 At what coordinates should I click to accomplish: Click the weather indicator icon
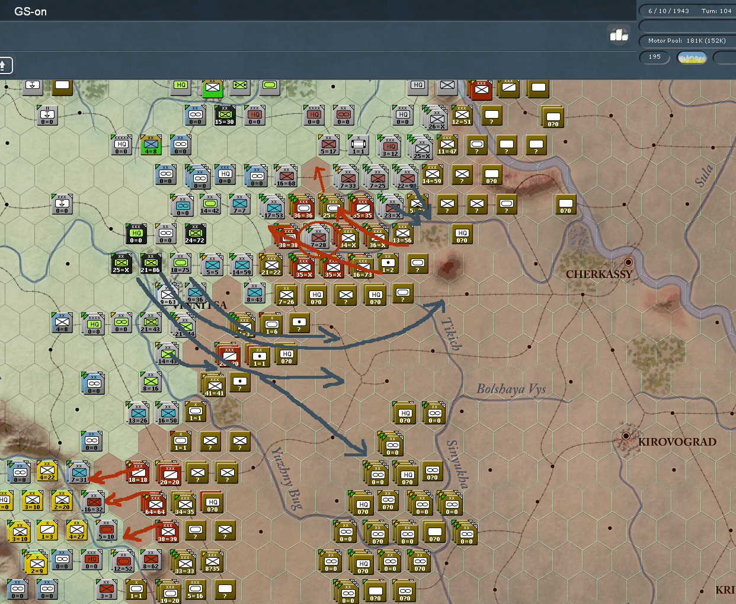coord(692,57)
